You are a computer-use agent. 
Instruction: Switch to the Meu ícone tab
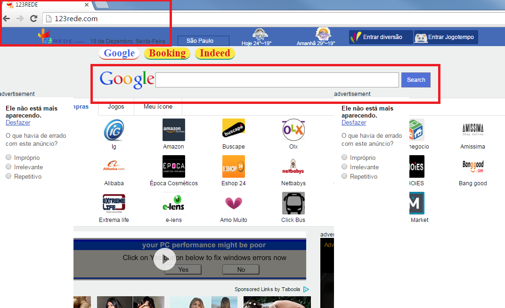point(158,107)
